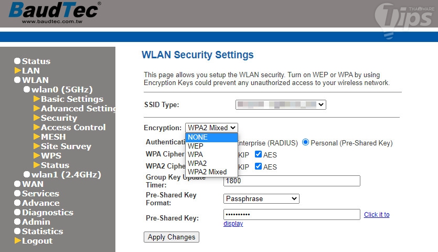Open Access Control in the sidebar
This screenshot has height=252, width=438.
(73, 127)
